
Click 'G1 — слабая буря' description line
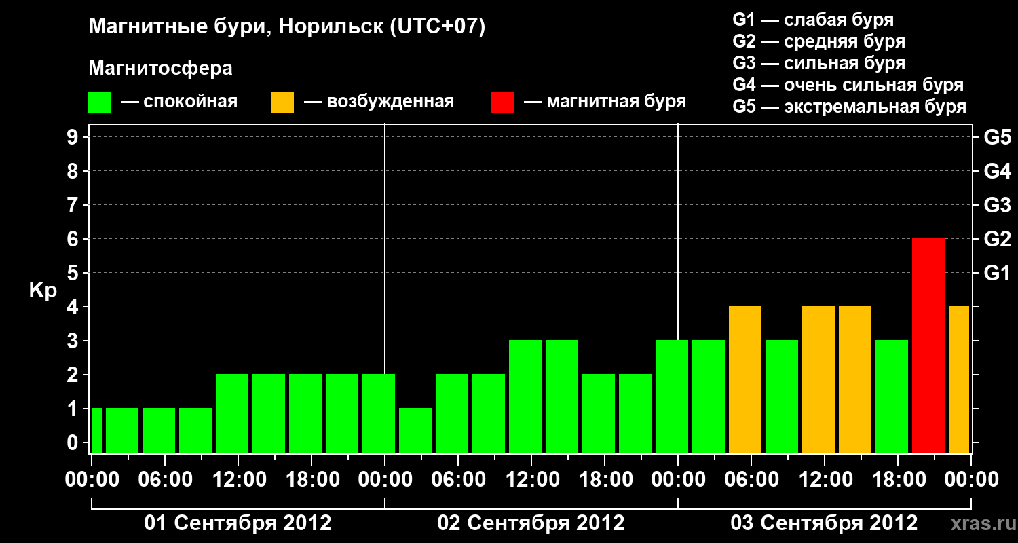click(x=813, y=20)
